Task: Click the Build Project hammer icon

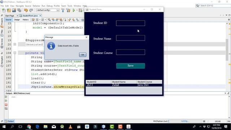Action: pyautogui.click(x=63, y=10)
